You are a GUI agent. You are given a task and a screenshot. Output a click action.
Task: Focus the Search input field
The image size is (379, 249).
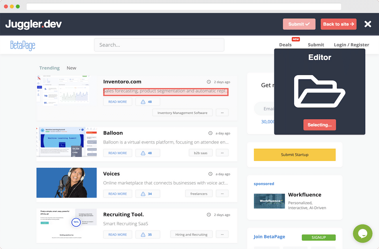pyautogui.click(x=159, y=45)
